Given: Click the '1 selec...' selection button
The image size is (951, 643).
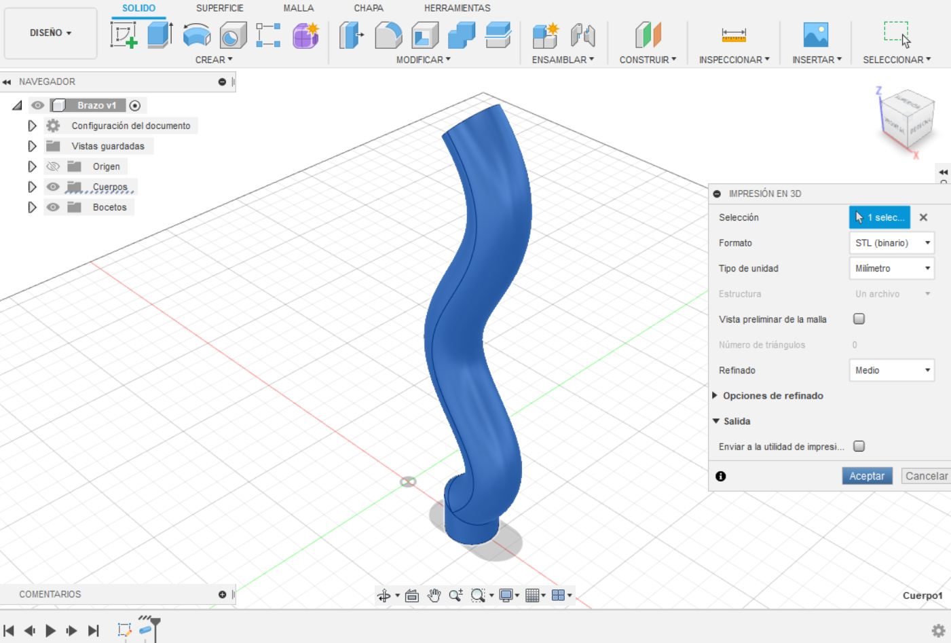Looking at the screenshot, I should click(x=880, y=217).
